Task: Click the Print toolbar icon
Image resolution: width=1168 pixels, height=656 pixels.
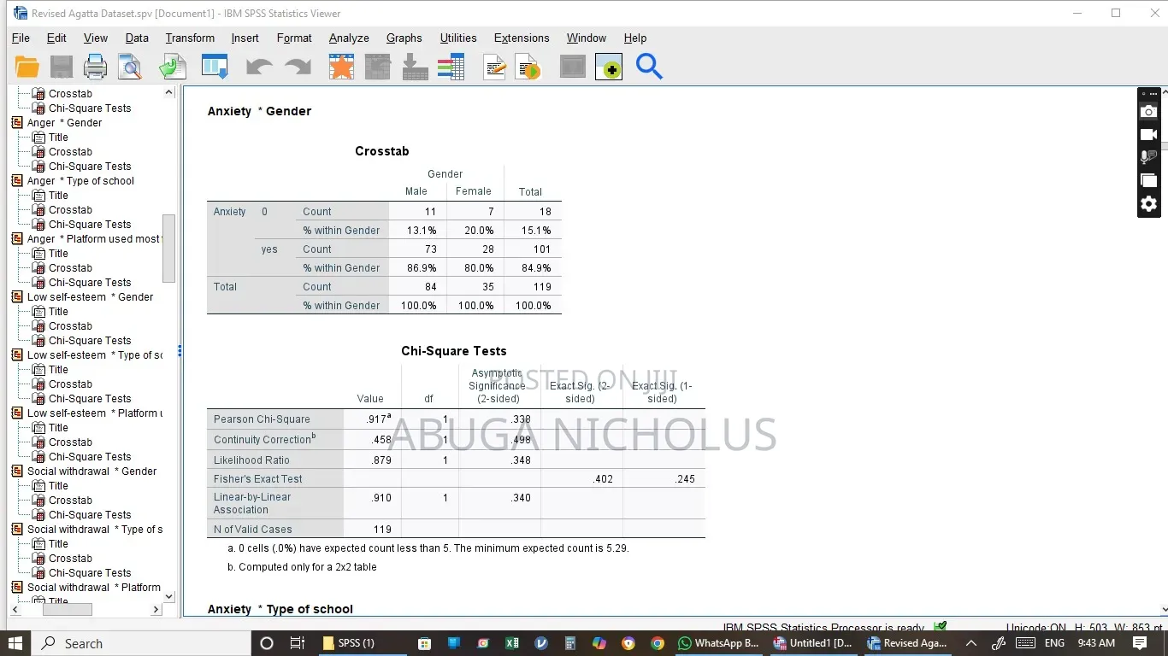Action: pyautogui.click(x=95, y=67)
